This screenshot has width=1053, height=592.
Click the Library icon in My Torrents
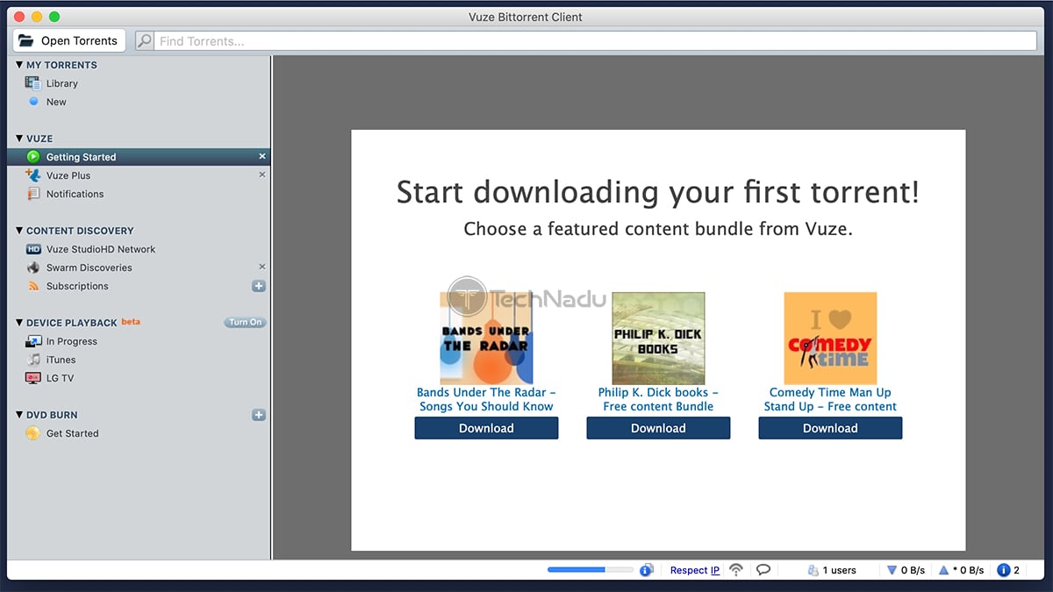point(33,83)
